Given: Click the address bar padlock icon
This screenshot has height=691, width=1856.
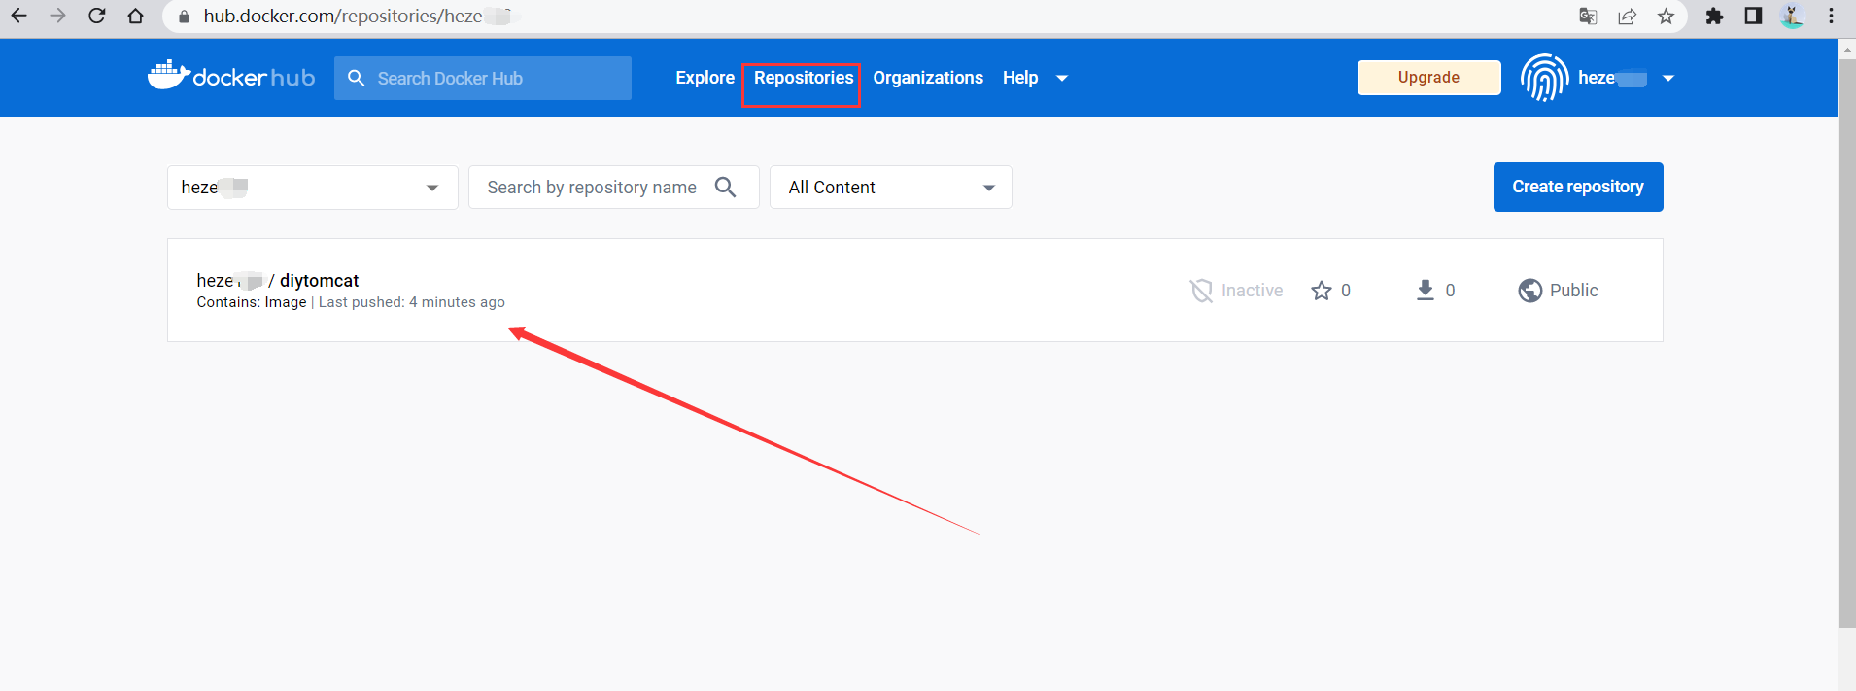Looking at the screenshot, I should coord(184,17).
